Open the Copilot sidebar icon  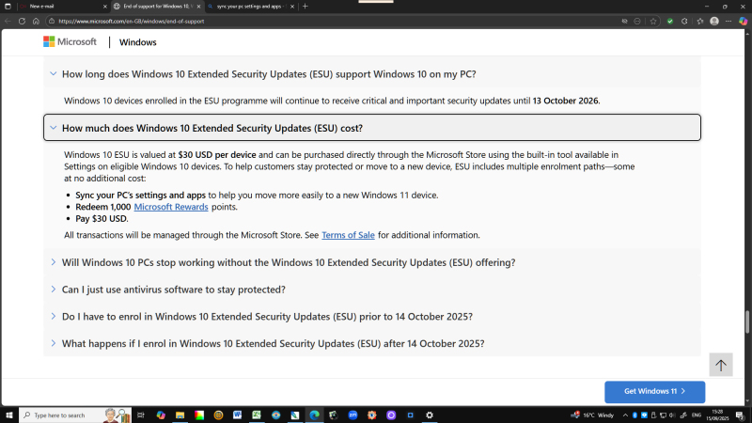click(x=744, y=20)
